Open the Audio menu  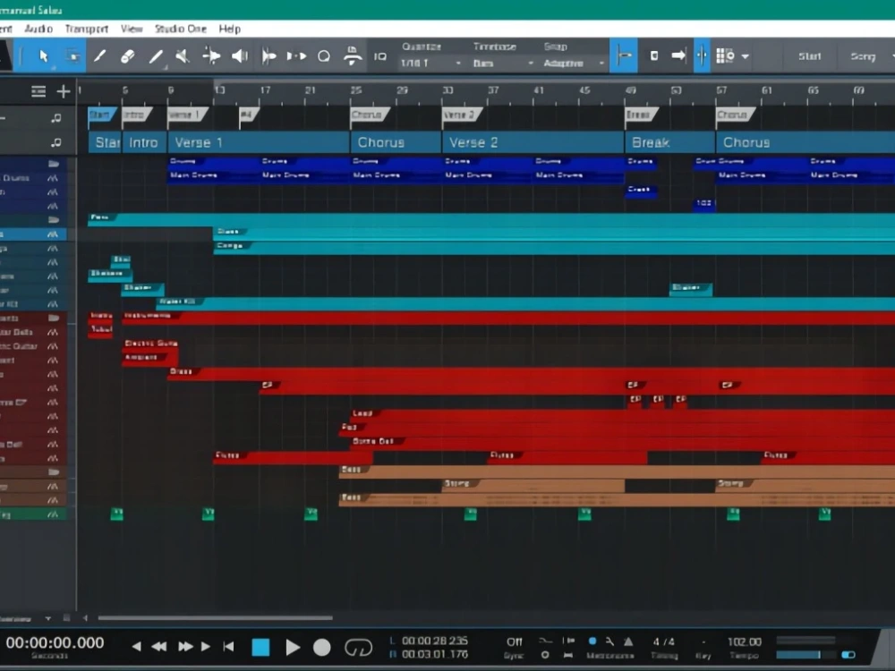pos(38,29)
